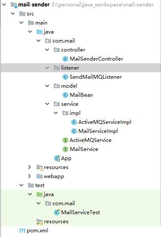Image resolution: width=161 pixels, height=237 pixels.
Task: Collapse the mail-sender project root
Action: pyautogui.click(x=4, y=5)
